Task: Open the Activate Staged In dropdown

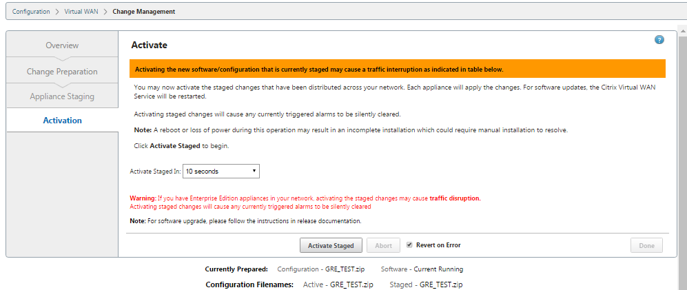Action: (221, 172)
